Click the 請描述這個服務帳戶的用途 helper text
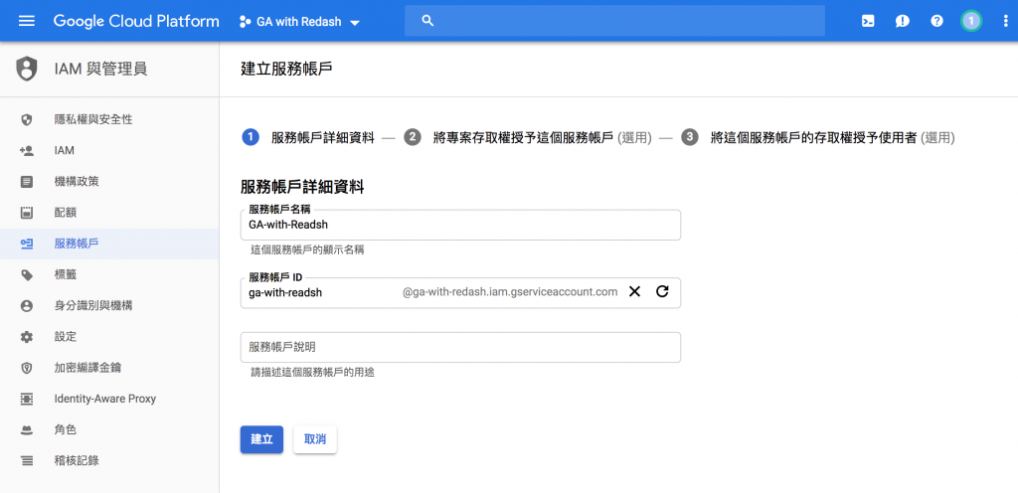1018x493 pixels. pos(313,373)
